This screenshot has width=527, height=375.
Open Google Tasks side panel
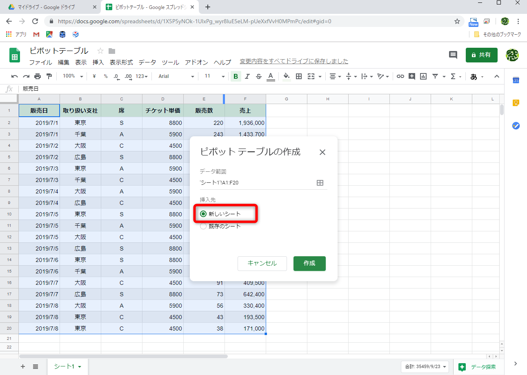coord(516,126)
